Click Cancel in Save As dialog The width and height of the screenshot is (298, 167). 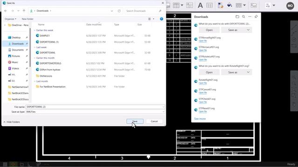point(154,121)
